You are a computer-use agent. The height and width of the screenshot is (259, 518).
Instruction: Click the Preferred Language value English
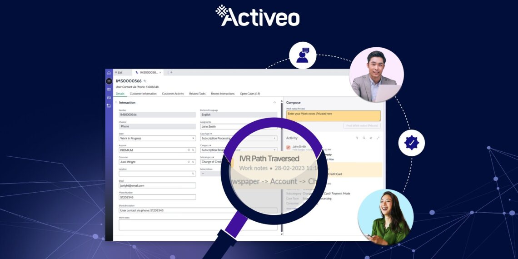[x=239, y=115]
